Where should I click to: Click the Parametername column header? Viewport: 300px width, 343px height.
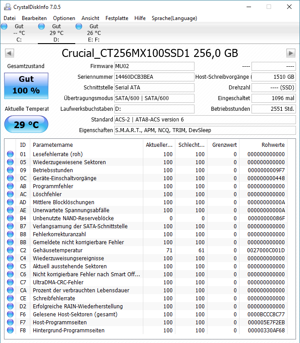click(x=86, y=145)
